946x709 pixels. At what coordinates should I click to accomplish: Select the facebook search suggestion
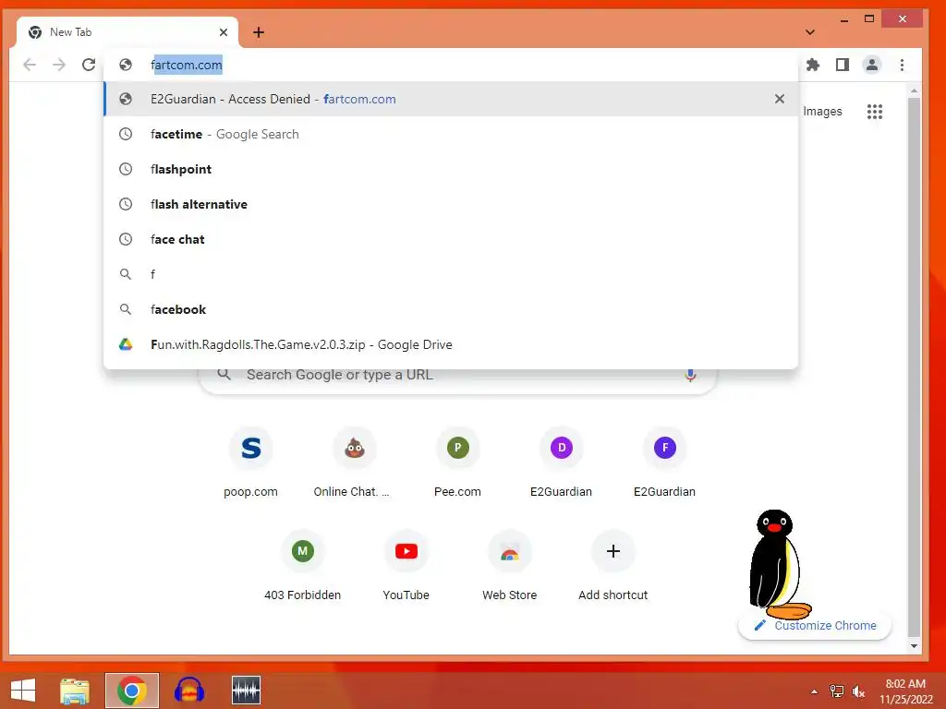pos(451,309)
